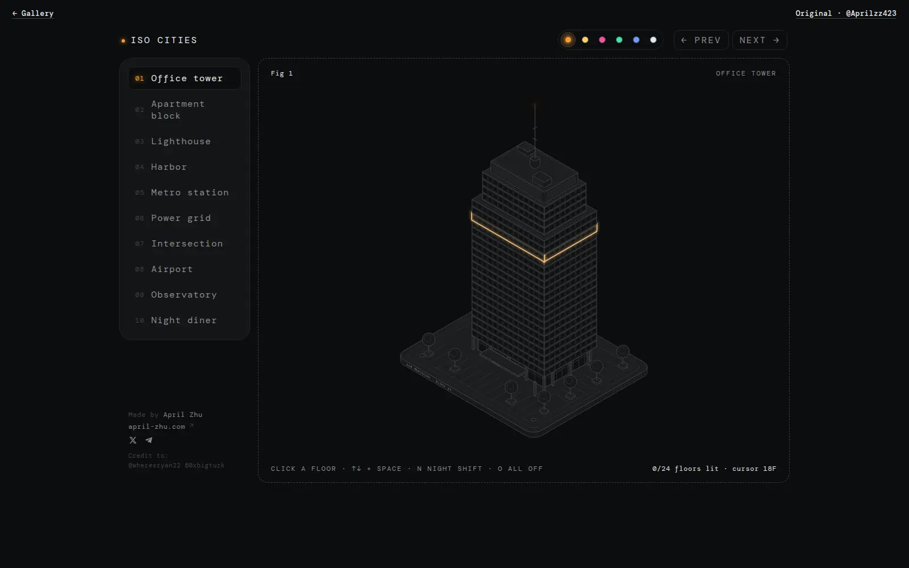This screenshot has width=909, height=568.
Task: Select Metro station in the scene list
Action: [x=185, y=193]
